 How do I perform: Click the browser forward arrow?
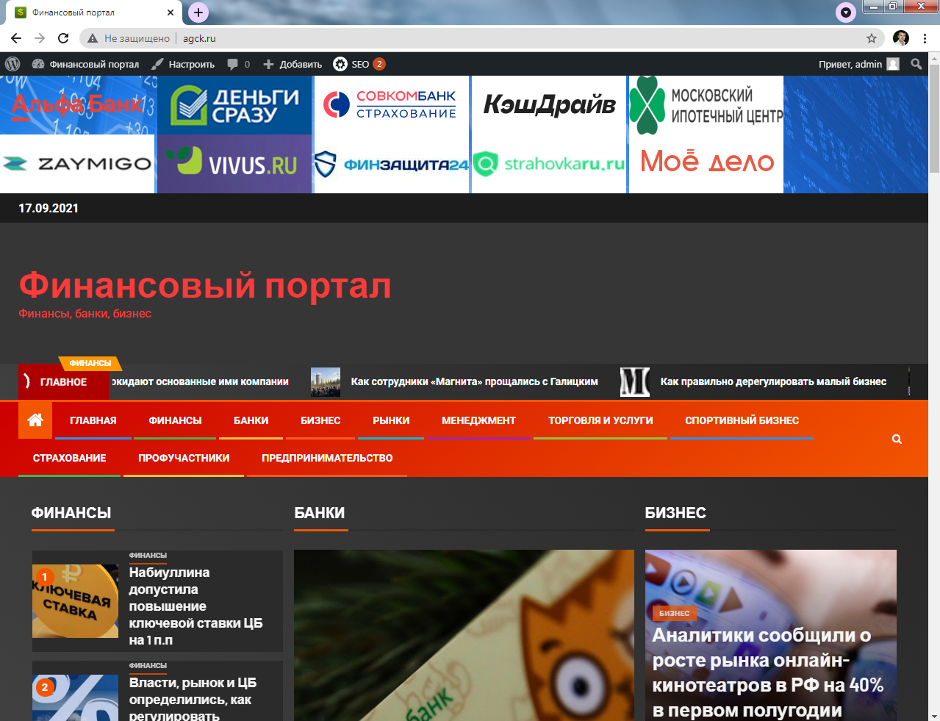coord(40,38)
